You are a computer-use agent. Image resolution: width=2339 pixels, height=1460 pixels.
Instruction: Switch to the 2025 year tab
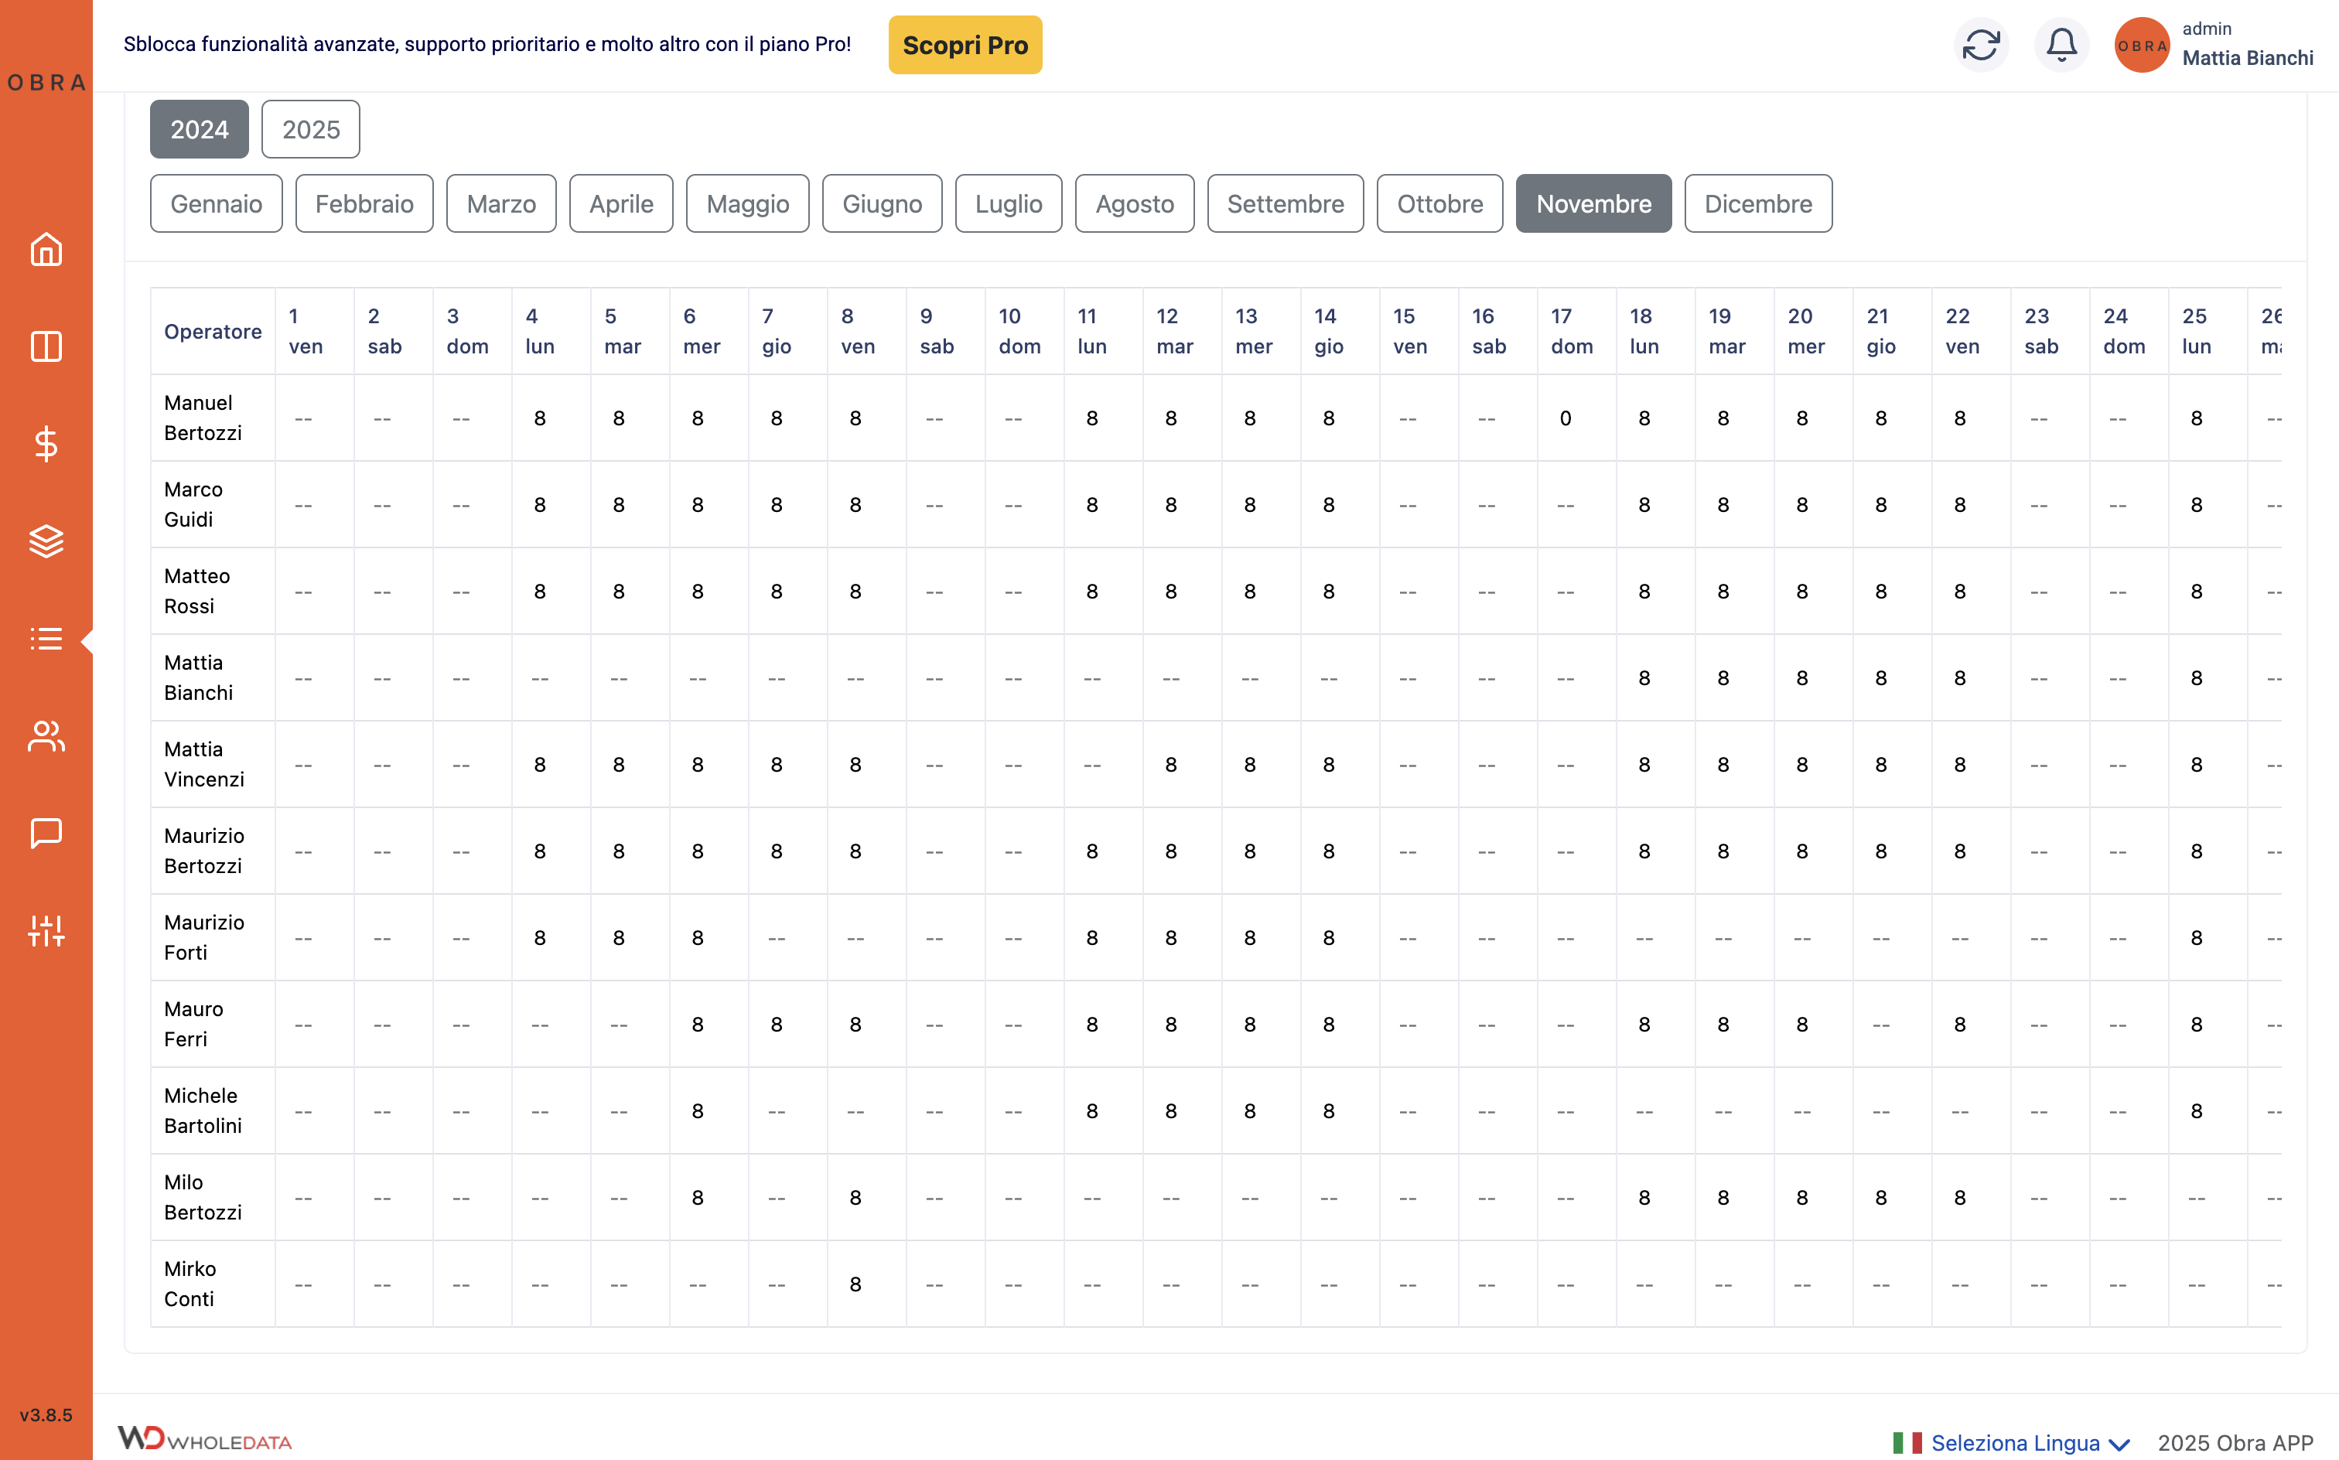pyautogui.click(x=310, y=129)
